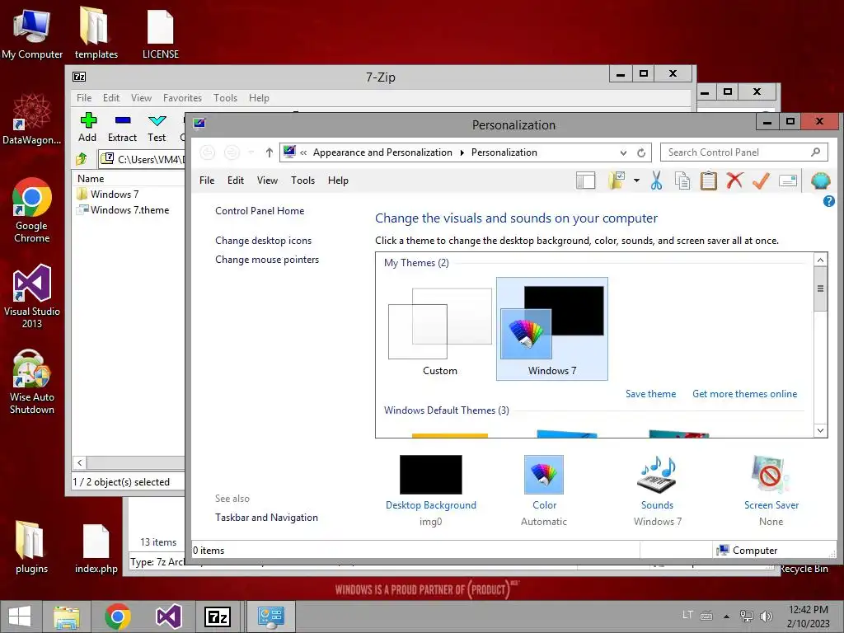Click the volume speaker tray icon
The height and width of the screenshot is (633, 844).
point(766,617)
